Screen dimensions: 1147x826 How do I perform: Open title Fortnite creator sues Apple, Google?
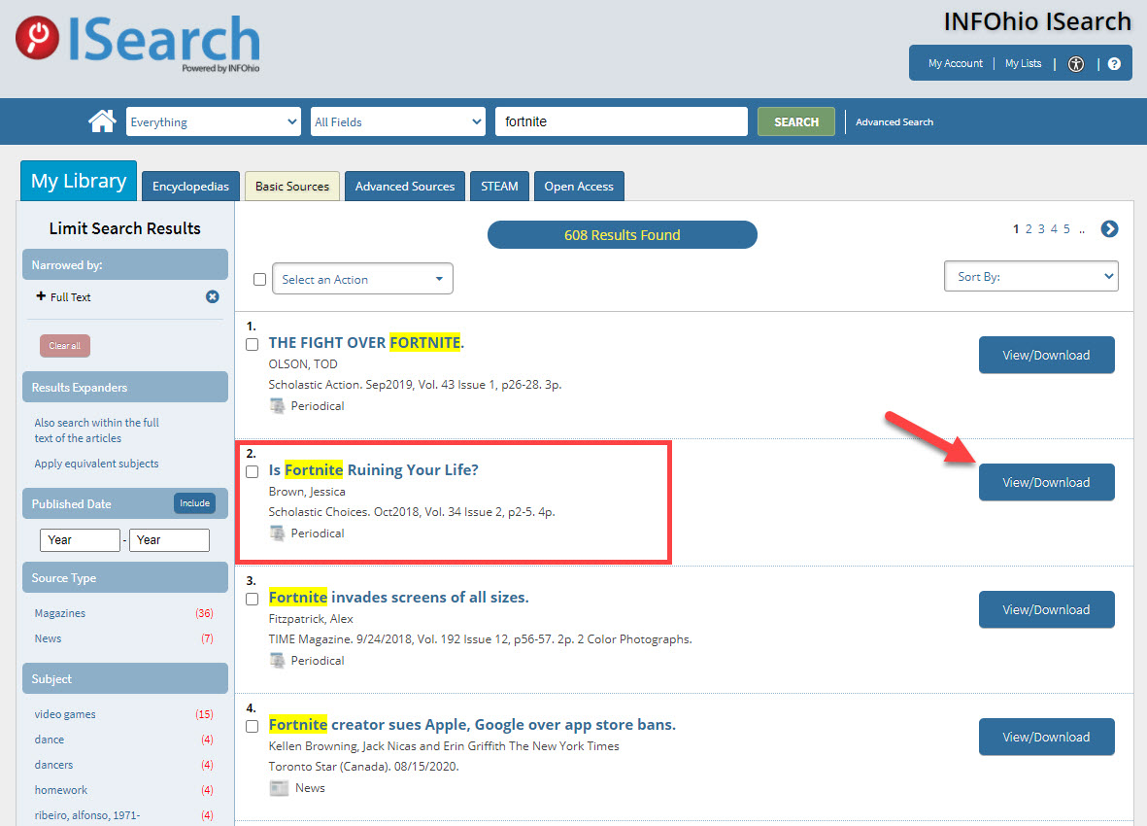point(472,724)
